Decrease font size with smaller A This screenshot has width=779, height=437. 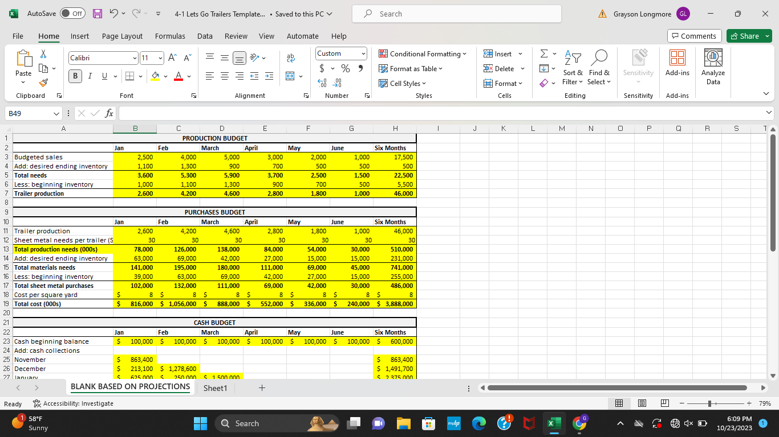[187, 57]
